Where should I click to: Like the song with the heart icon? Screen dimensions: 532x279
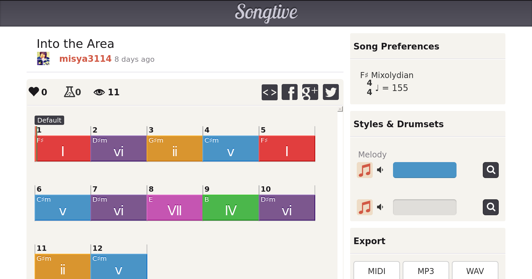34,92
